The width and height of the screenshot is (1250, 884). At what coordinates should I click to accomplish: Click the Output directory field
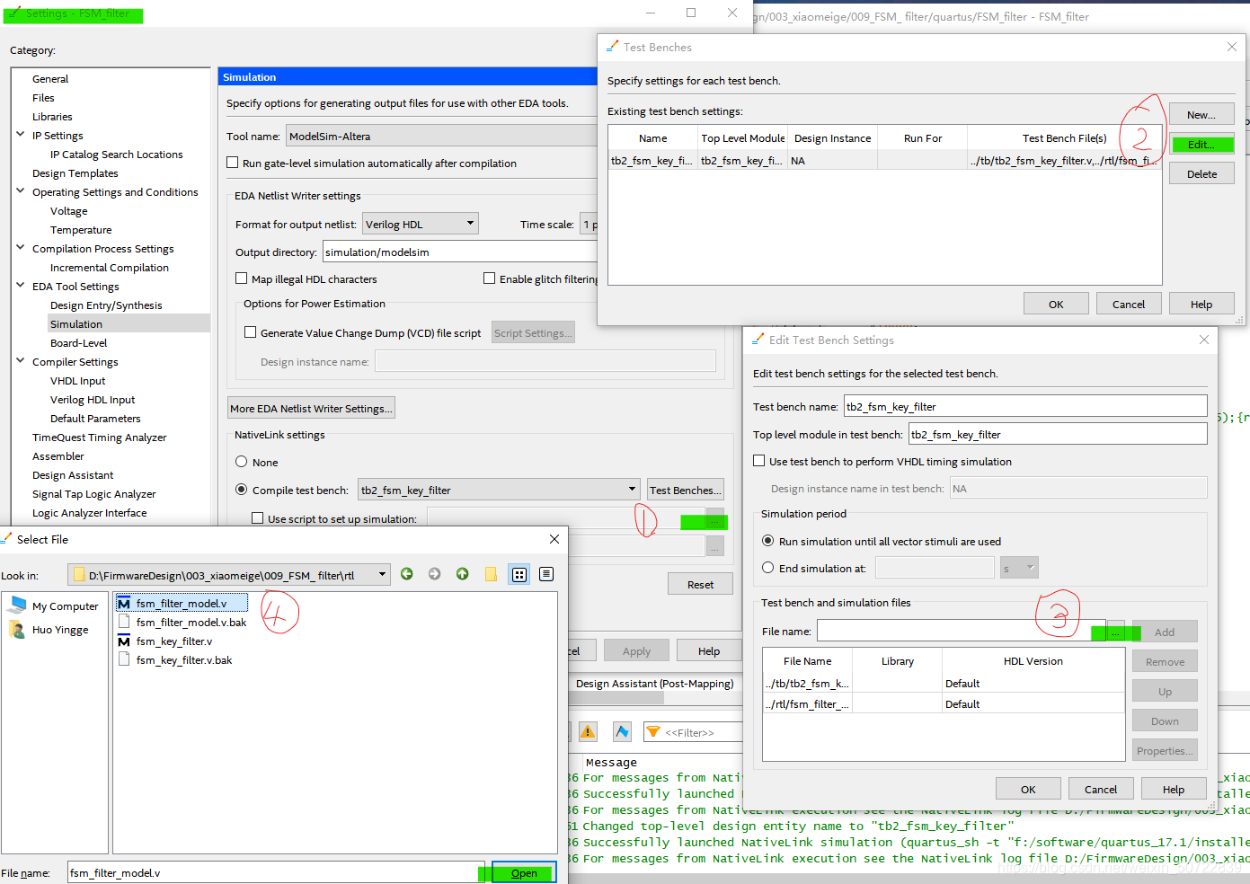tap(460, 252)
